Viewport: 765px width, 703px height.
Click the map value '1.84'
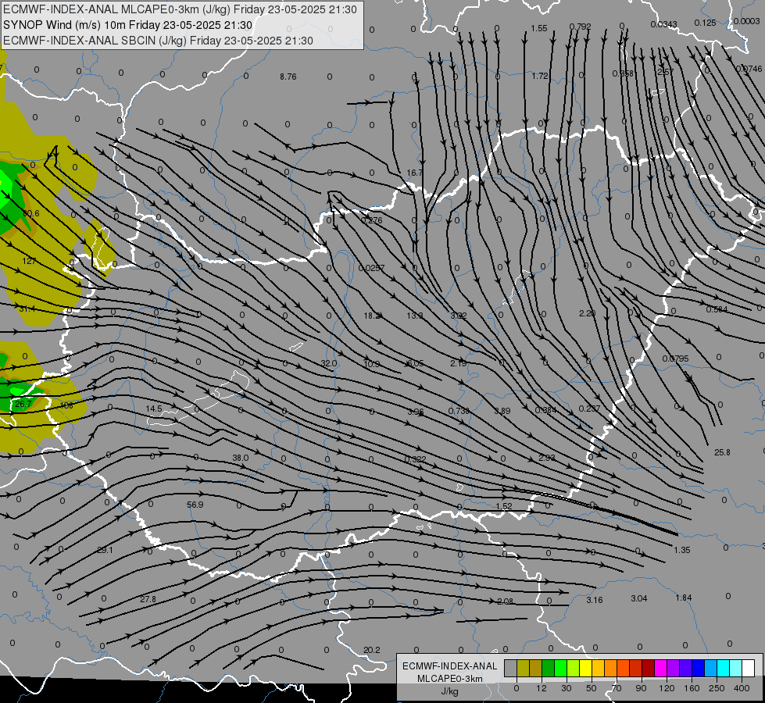point(684,598)
